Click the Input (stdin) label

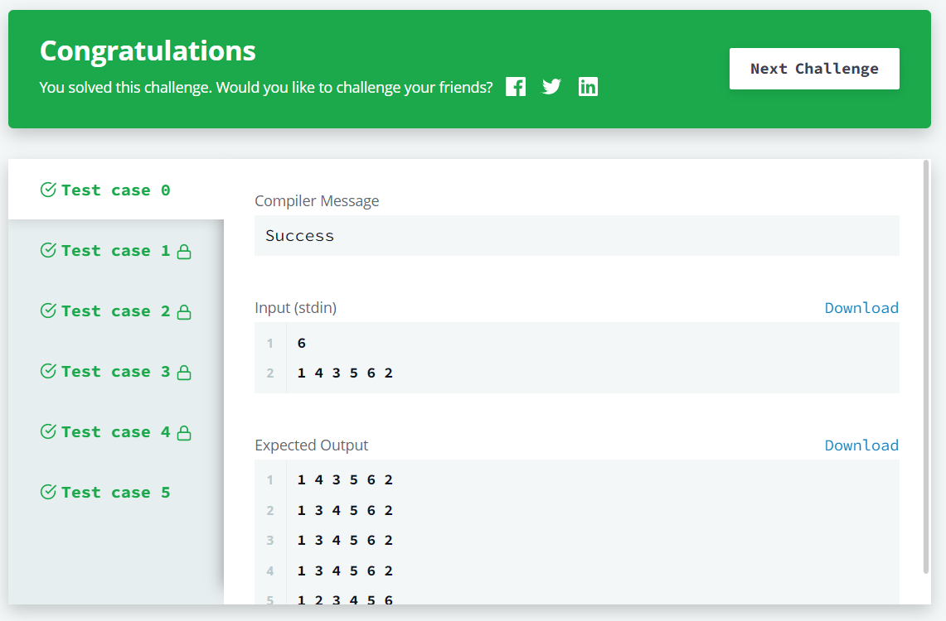click(x=296, y=308)
